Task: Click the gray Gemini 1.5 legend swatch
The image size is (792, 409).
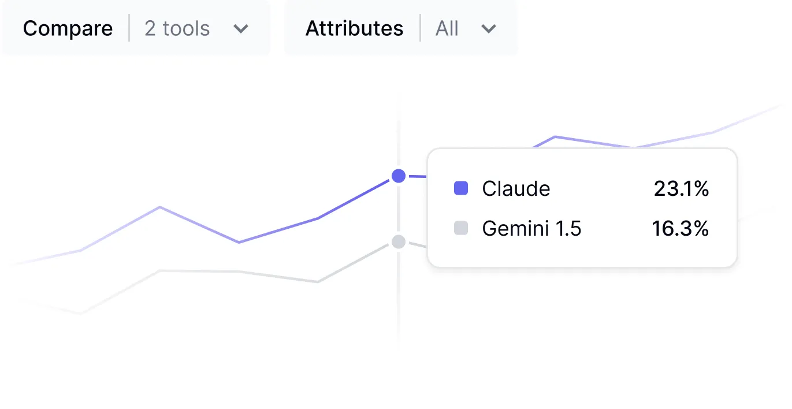Action: point(460,229)
